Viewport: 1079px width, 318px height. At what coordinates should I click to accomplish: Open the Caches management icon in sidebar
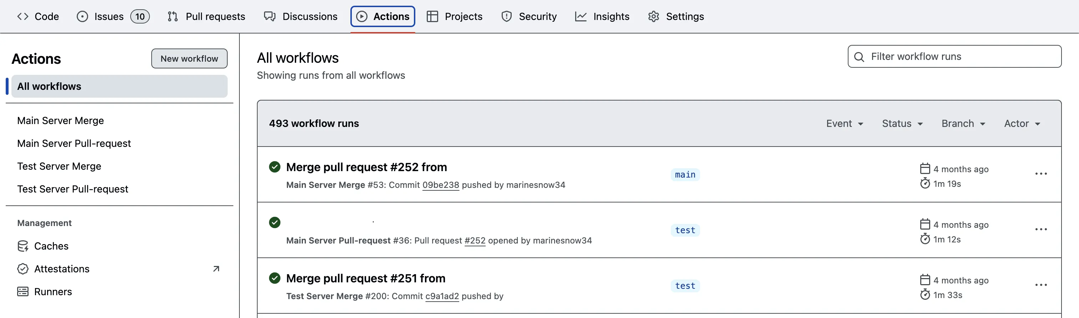click(23, 246)
